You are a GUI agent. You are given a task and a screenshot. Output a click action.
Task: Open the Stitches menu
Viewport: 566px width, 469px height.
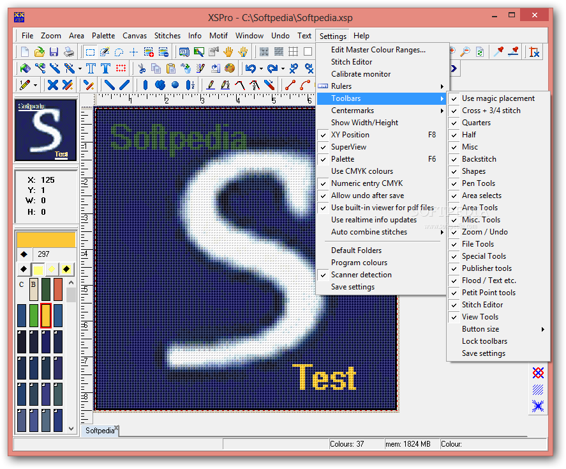167,36
